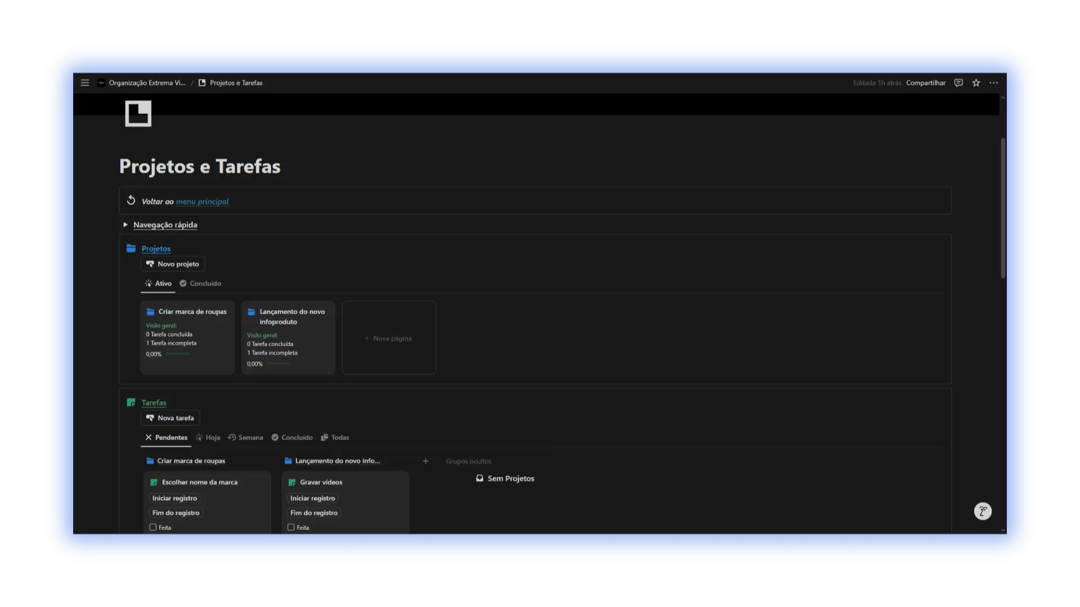
Task: Click the vertical page scrollbar
Action: click(1003, 208)
